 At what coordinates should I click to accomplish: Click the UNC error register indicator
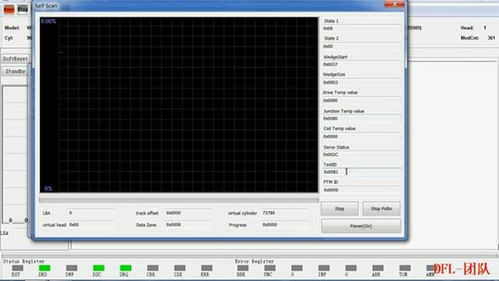[270, 269]
